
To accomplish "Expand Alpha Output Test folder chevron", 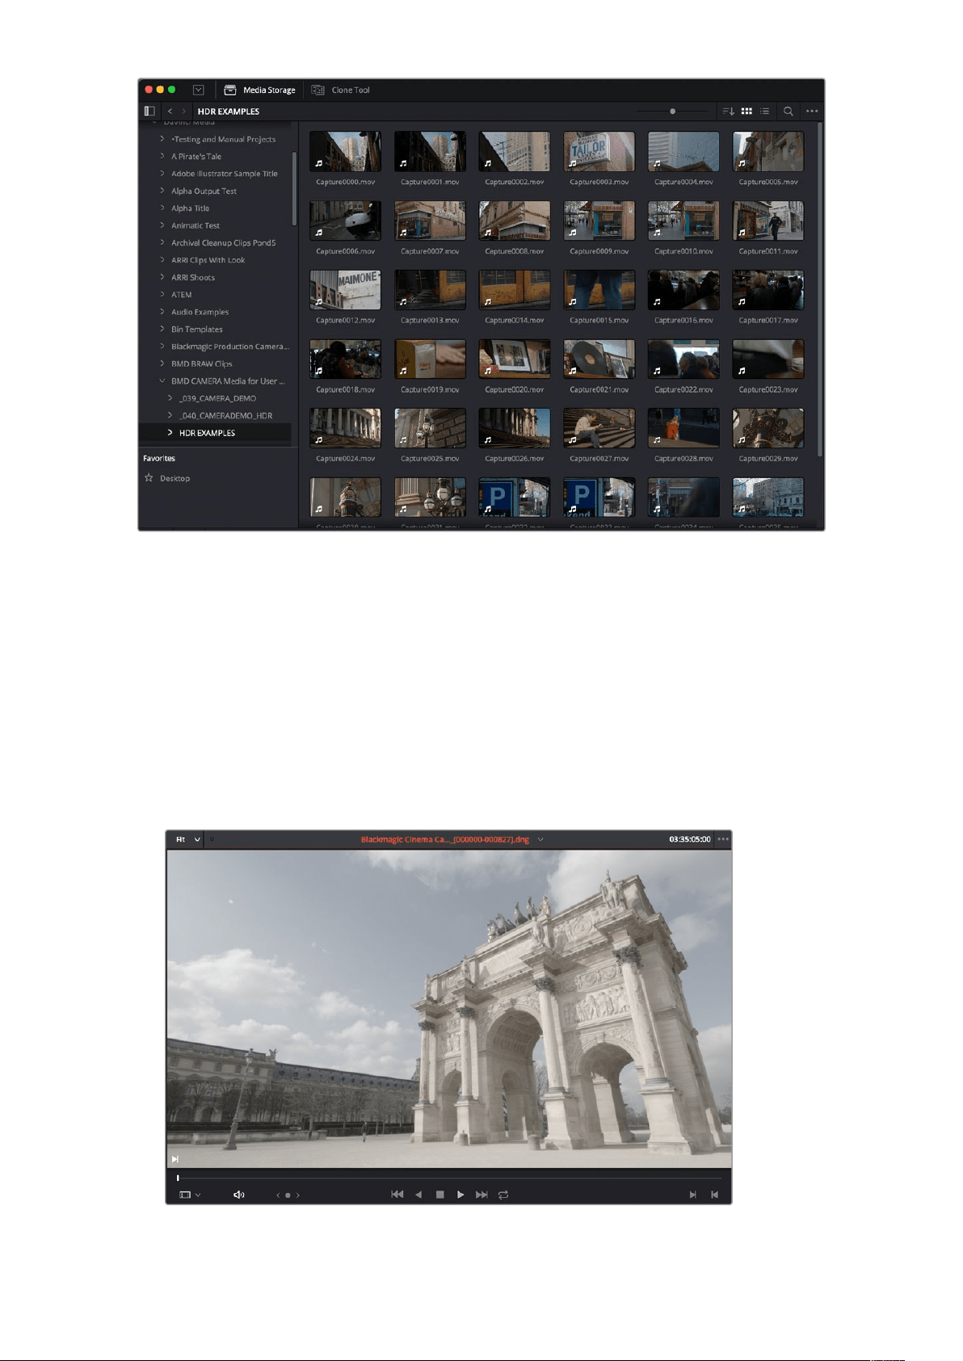I will (x=162, y=191).
